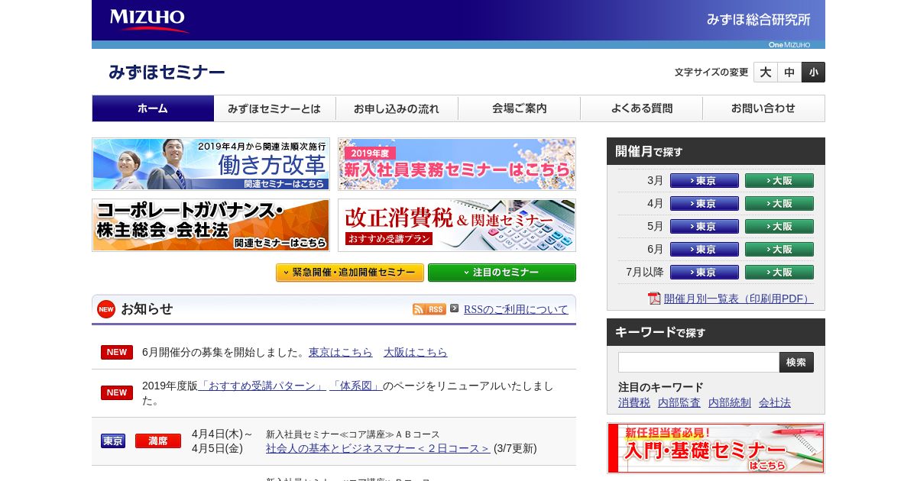This screenshot has height=481, width=917.
Task: Open 「おすすめ受講パターン」 link
Action: click(x=262, y=386)
